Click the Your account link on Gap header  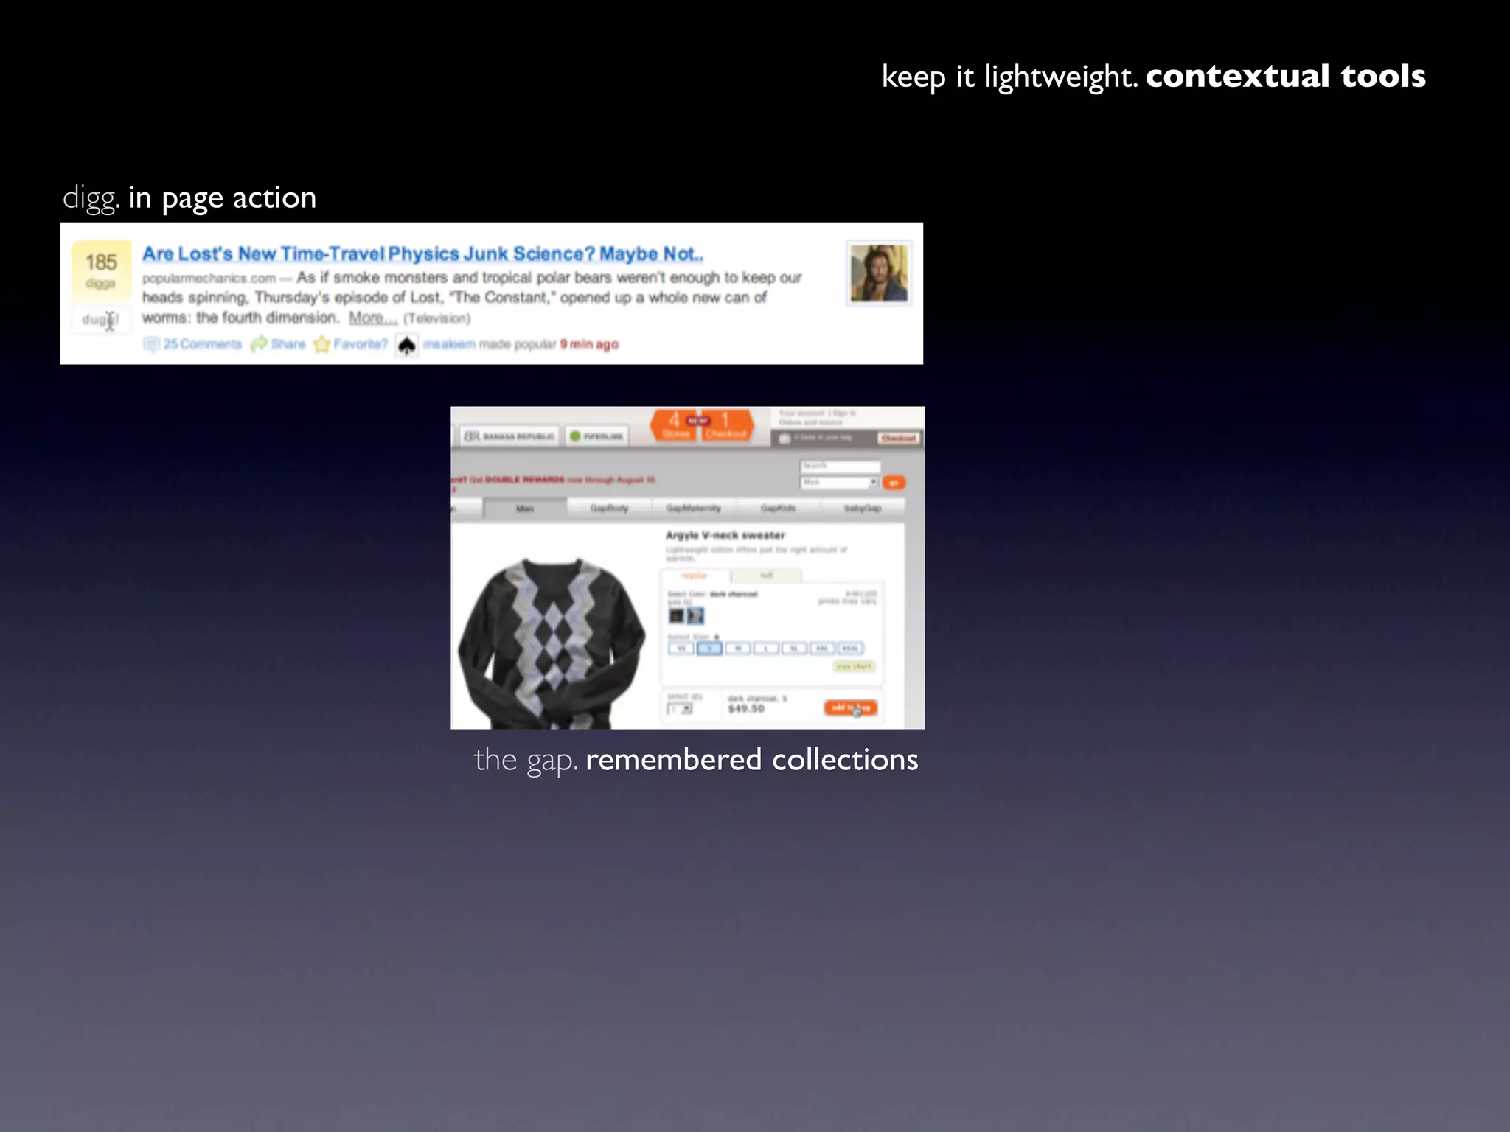pyautogui.click(x=801, y=413)
